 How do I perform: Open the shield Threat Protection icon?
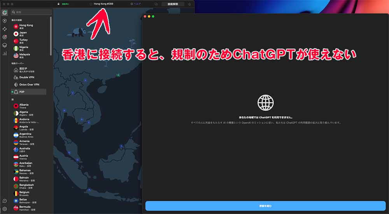click(x=4, y=21)
